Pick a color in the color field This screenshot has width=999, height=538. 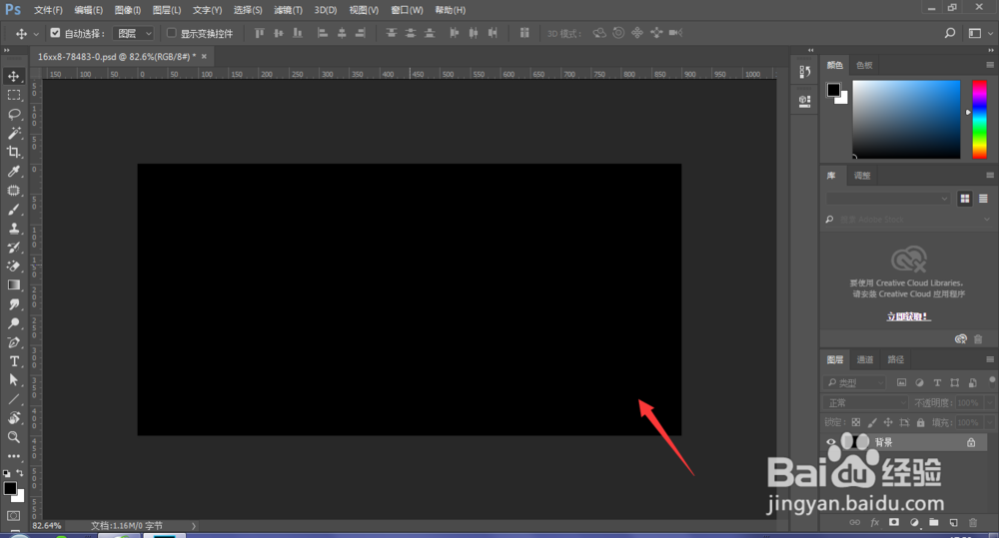click(x=906, y=119)
